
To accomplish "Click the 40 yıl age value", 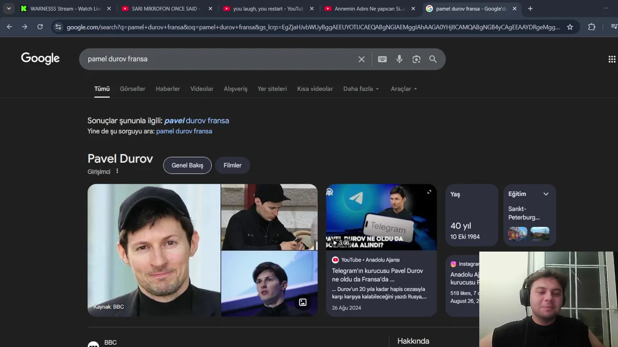I will (x=461, y=226).
